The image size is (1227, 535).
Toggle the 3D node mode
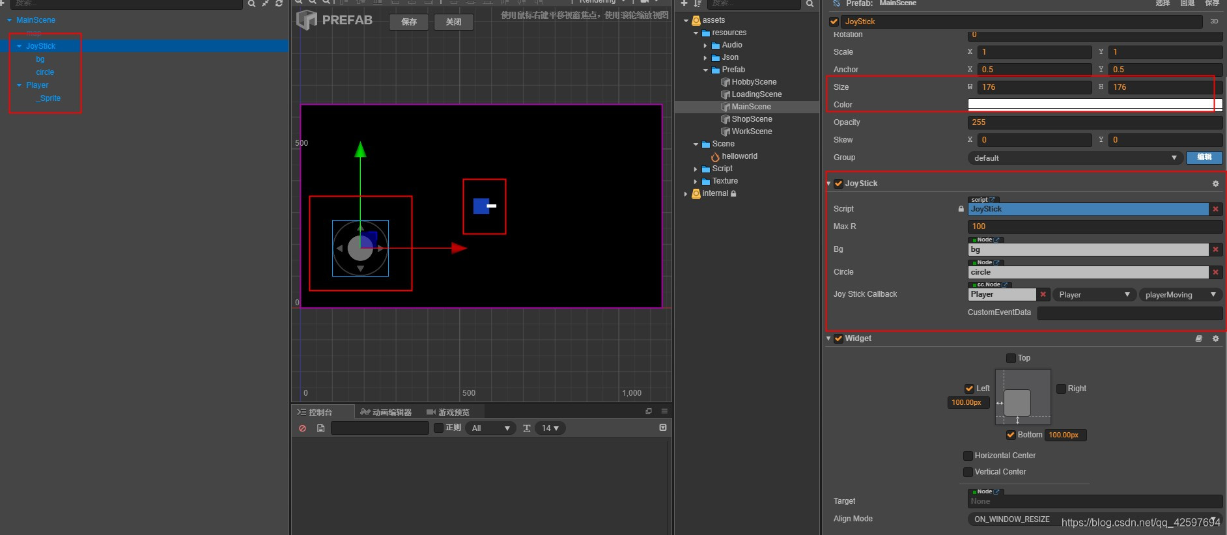coord(1214,21)
